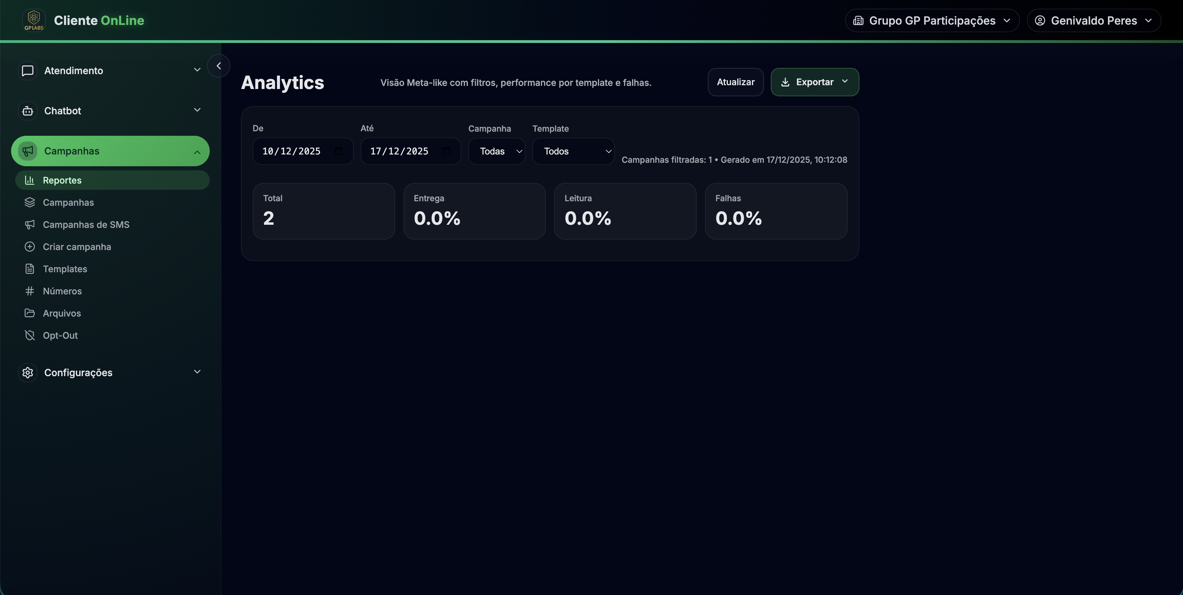Image resolution: width=1183 pixels, height=595 pixels.
Task: Open Templates via the document icon
Action: pyautogui.click(x=30, y=269)
